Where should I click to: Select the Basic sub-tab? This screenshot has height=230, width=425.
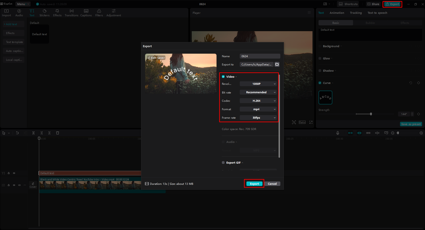pos(336,23)
